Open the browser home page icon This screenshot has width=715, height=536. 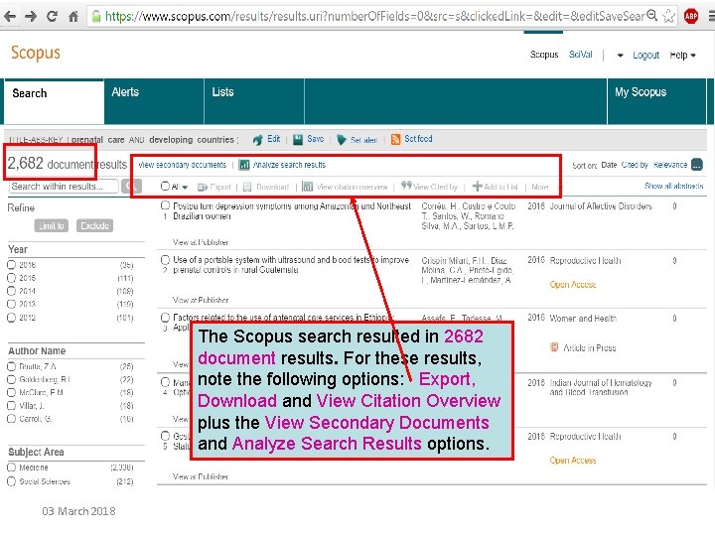point(72,17)
